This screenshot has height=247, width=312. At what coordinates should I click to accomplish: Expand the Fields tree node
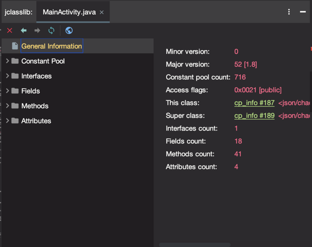[x=7, y=91]
